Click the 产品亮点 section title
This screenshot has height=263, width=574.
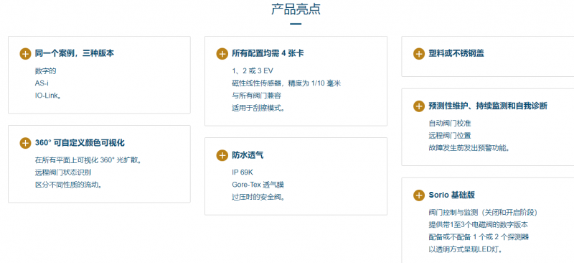pos(296,9)
